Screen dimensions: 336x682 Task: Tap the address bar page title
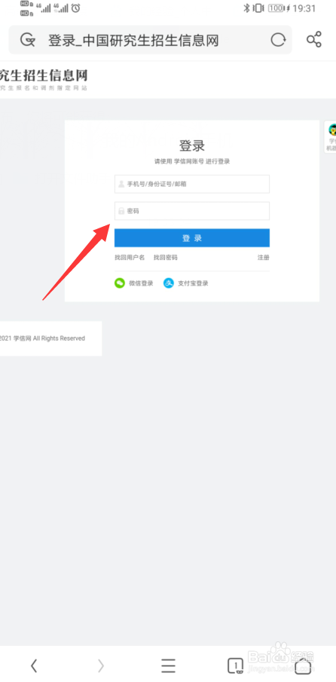point(133,41)
